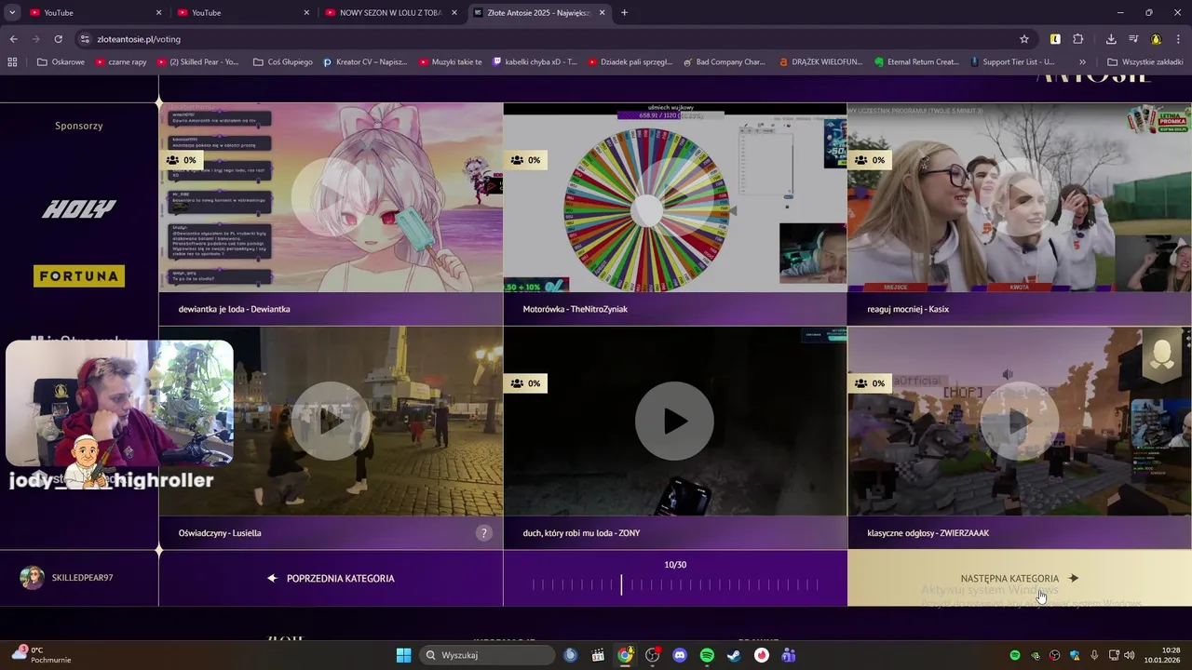Play the reaguj mocniej Kasix clip
The image size is (1192, 670).
[x=1020, y=197]
